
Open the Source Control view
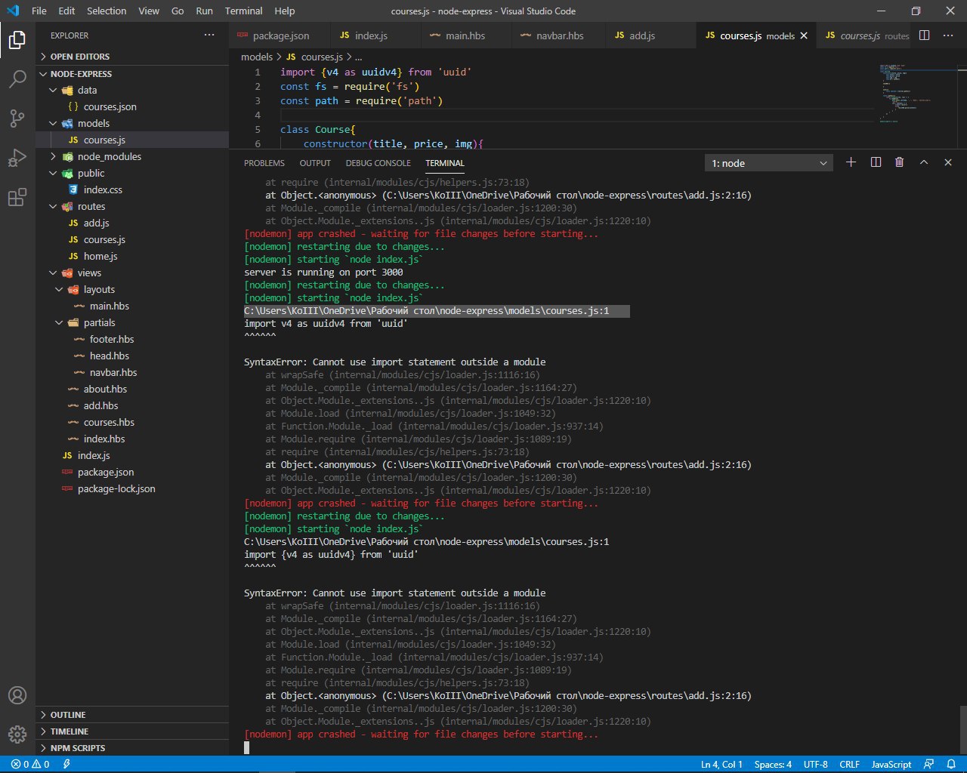(x=17, y=119)
